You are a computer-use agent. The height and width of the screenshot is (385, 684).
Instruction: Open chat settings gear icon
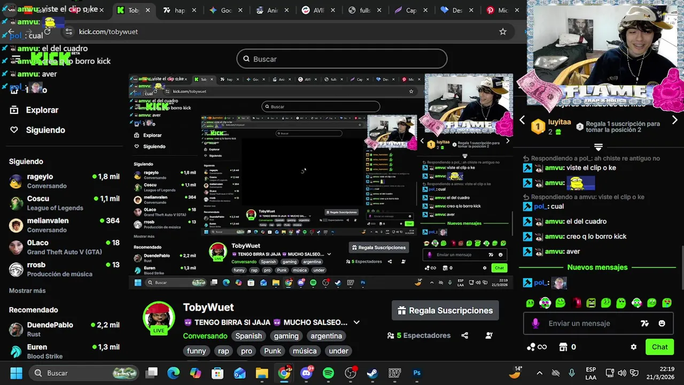tap(634, 347)
